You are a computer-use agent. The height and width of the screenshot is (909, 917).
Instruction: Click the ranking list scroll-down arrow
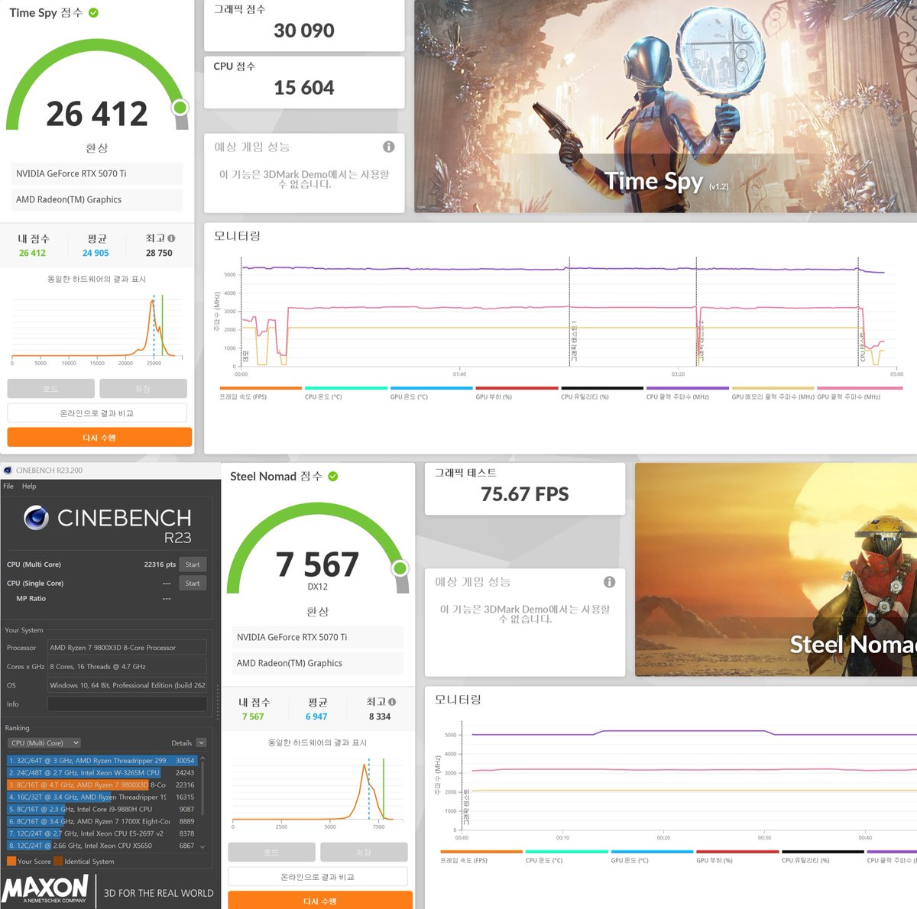tap(203, 847)
